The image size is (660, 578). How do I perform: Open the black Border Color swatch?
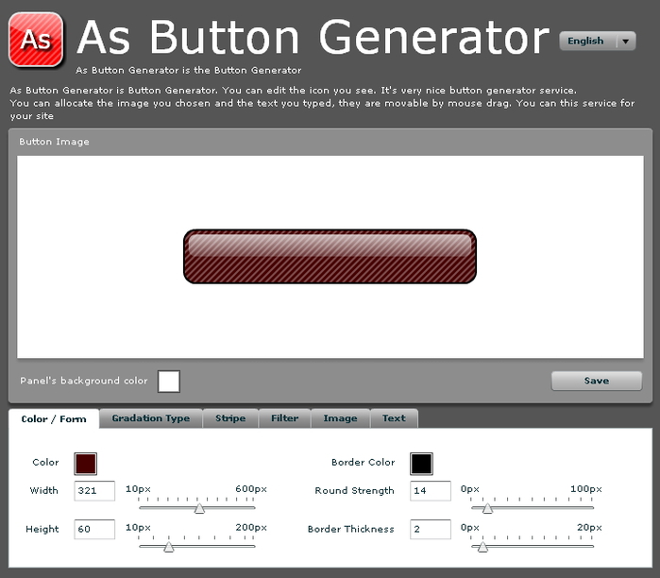tap(421, 463)
